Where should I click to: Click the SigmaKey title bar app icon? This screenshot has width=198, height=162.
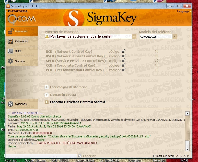[x=8, y=6]
